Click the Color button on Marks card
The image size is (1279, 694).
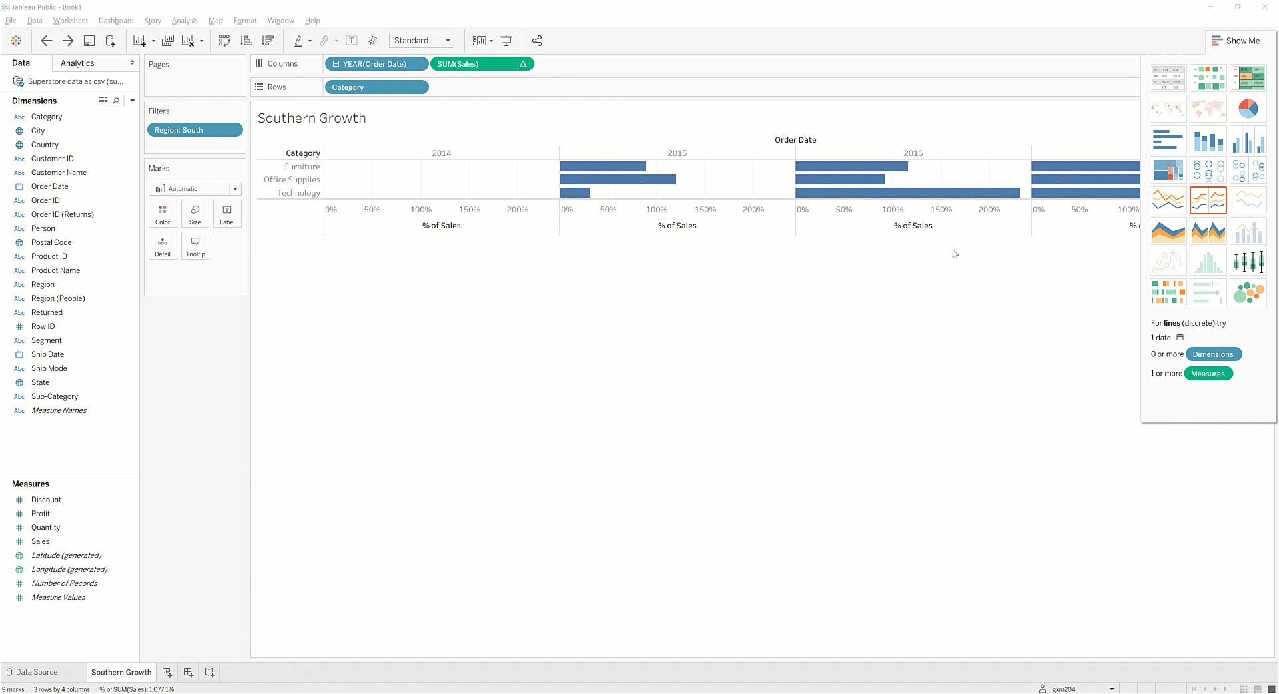(163, 214)
